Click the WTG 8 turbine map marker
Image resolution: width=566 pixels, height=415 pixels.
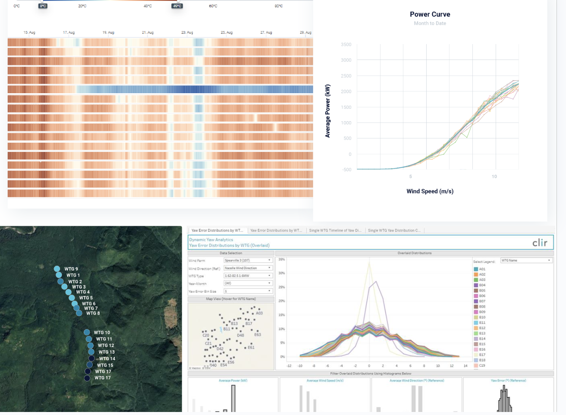[x=79, y=313]
